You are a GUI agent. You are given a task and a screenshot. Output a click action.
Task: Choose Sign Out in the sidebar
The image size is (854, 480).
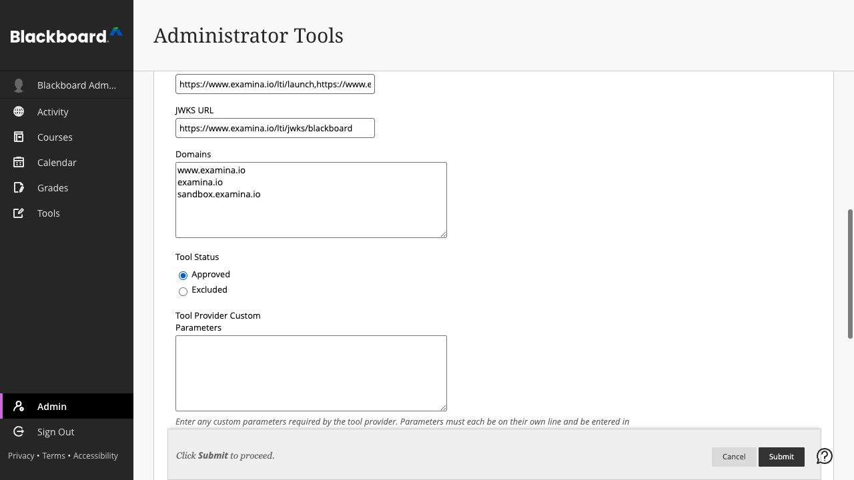[67, 431]
